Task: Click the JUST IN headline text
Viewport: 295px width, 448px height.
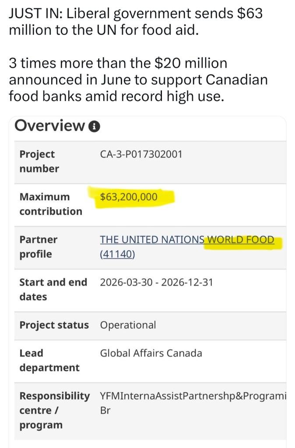Action: tap(136, 22)
